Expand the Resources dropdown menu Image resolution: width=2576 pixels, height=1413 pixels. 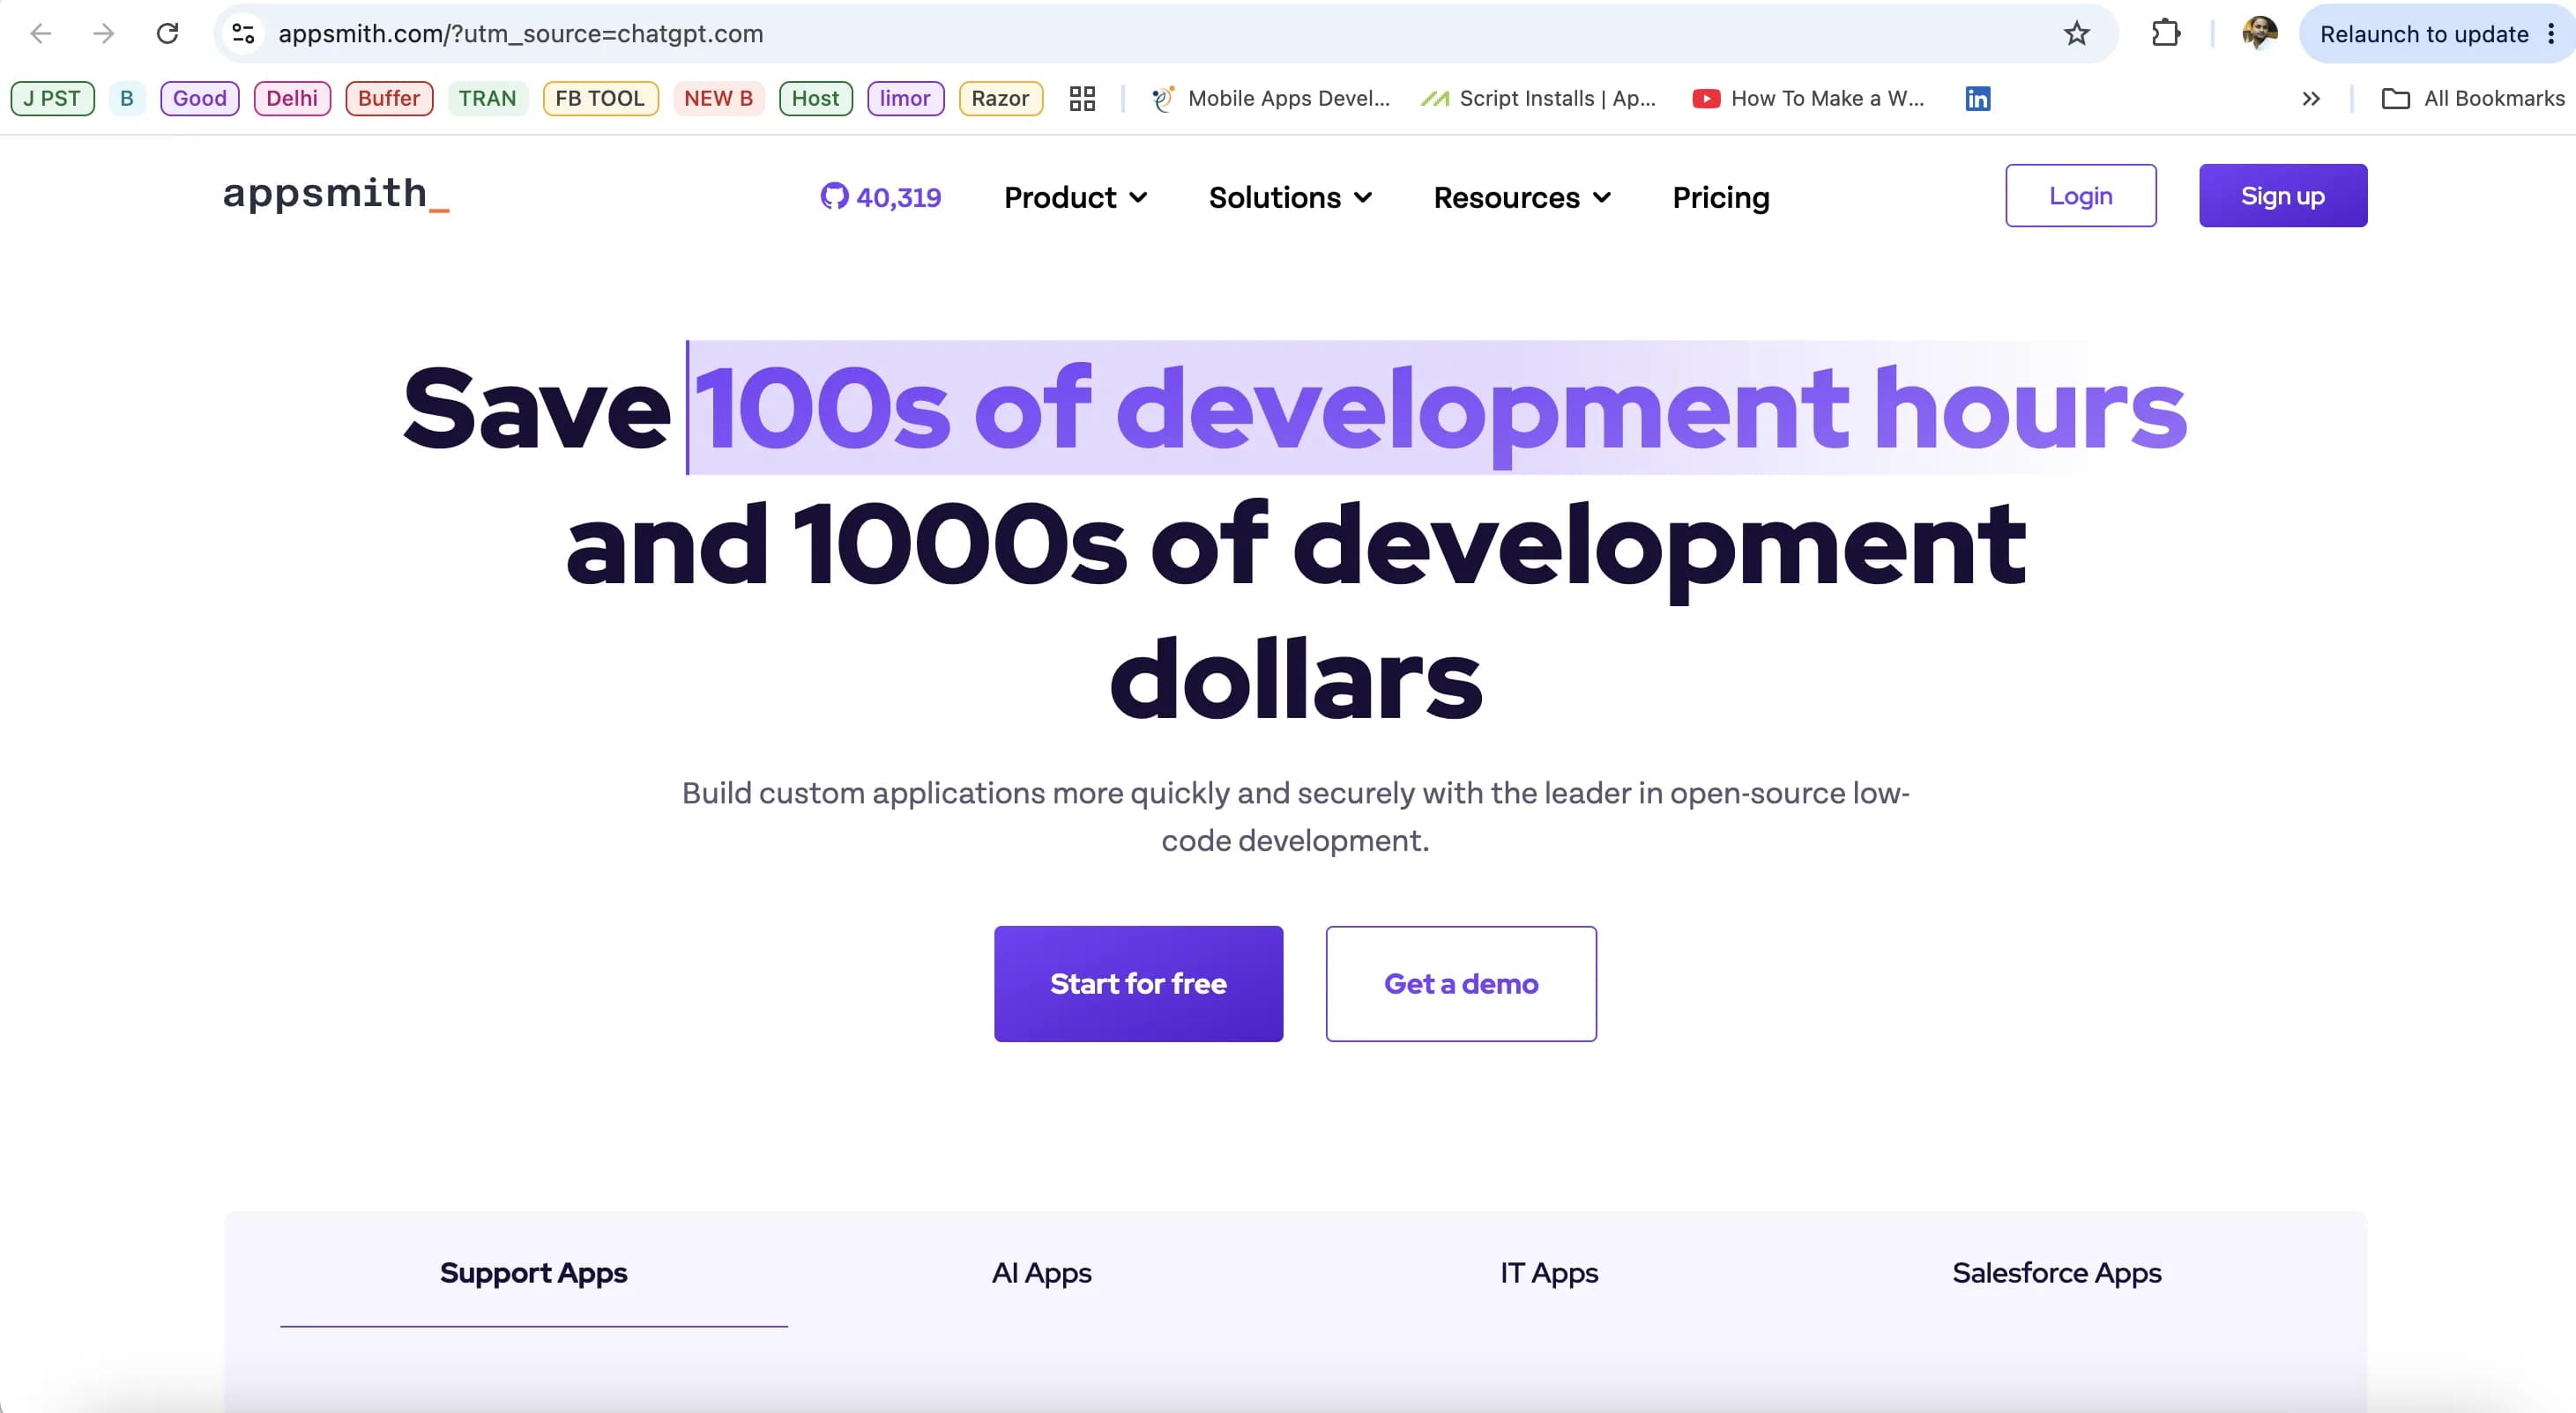(1522, 196)
